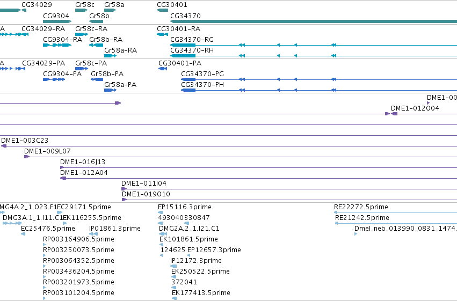Select the EP12657.3prime EST label
This screenshot has width=457, height=301.
(x=214, y=251)
